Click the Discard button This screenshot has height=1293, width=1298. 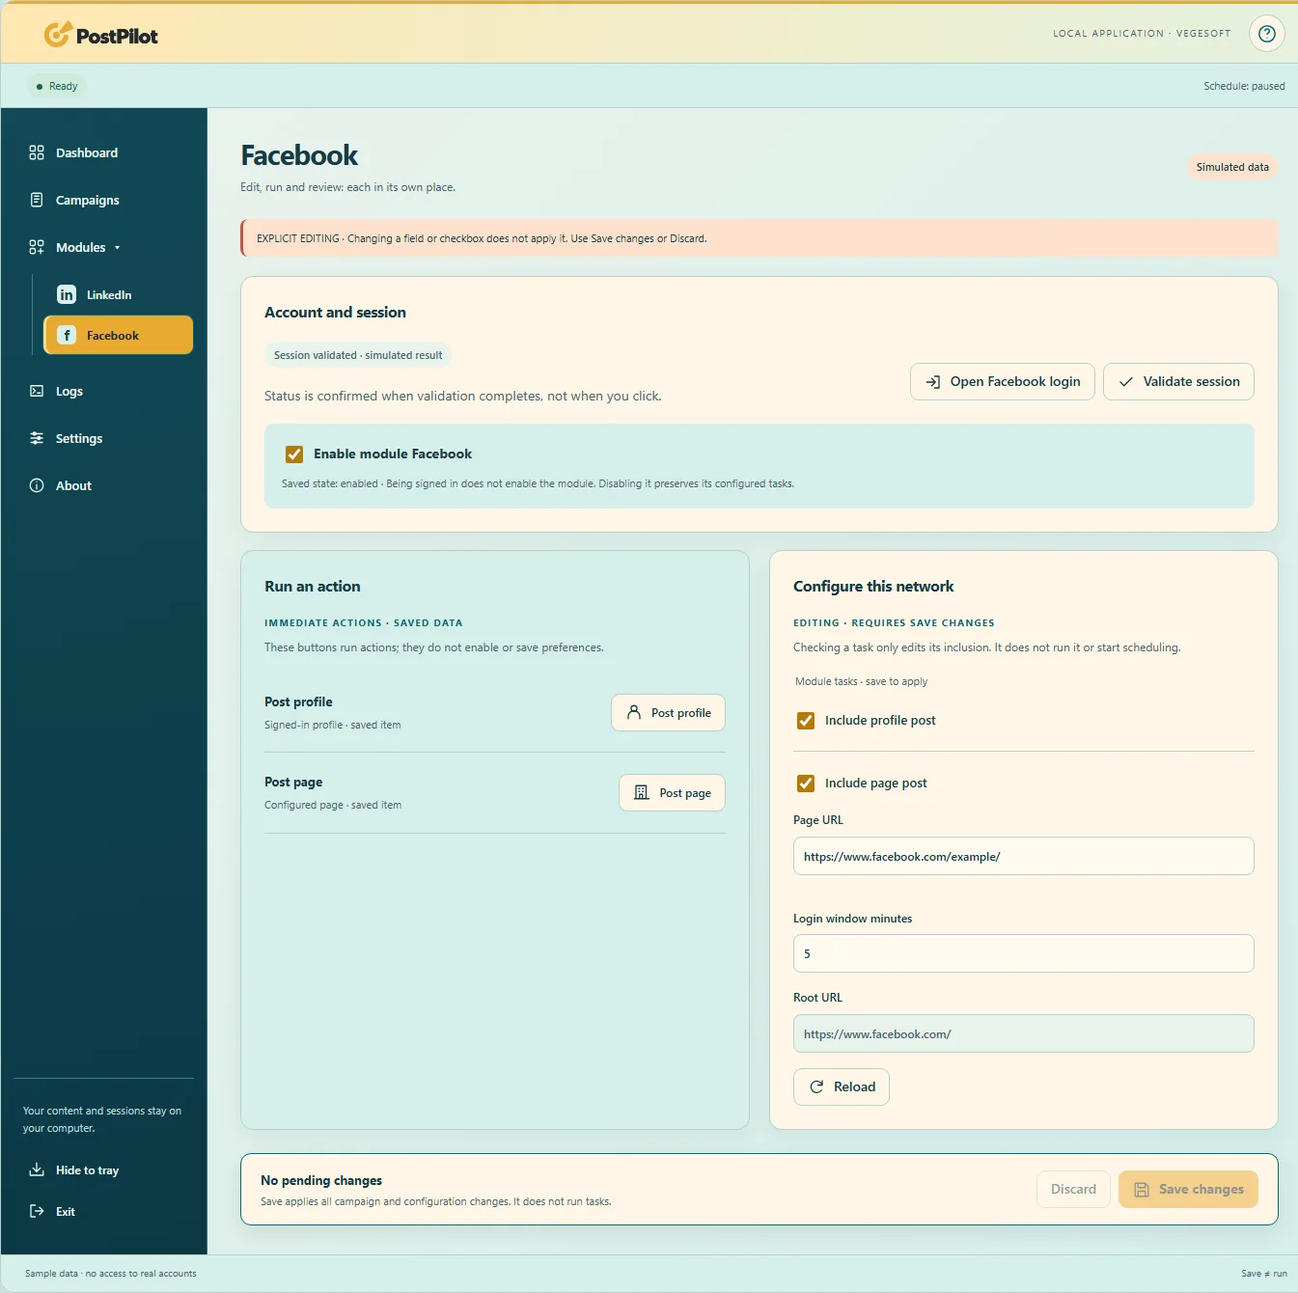(x=1073, y=1189)
